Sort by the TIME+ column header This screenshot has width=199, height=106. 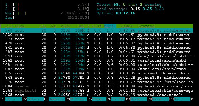[x=127, y=26]
